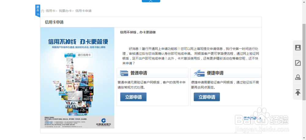Open the 更多活动 link
This screenshot has width=306, height=140.
(252, 118)
